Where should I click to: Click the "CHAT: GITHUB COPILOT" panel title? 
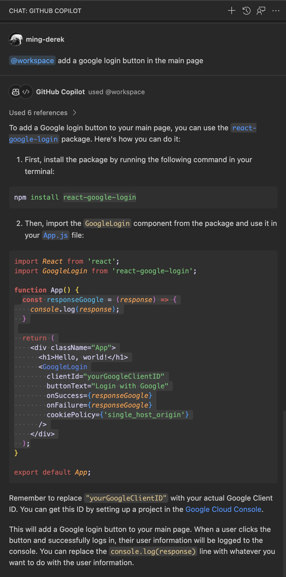45,11
